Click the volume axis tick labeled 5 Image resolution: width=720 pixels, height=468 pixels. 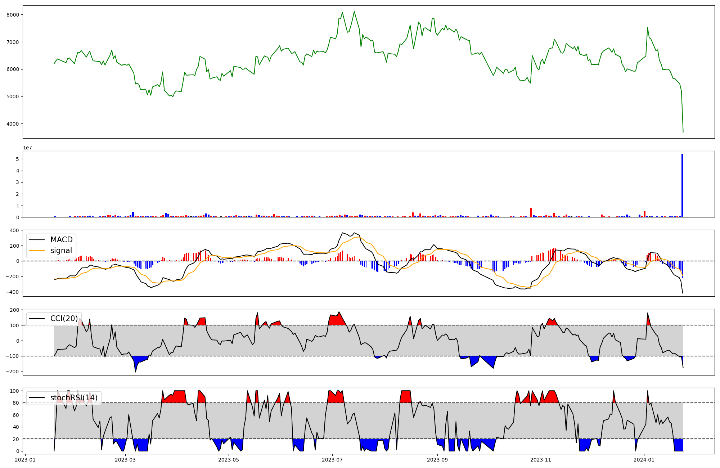pyautogui.click(x=17, y=159)
